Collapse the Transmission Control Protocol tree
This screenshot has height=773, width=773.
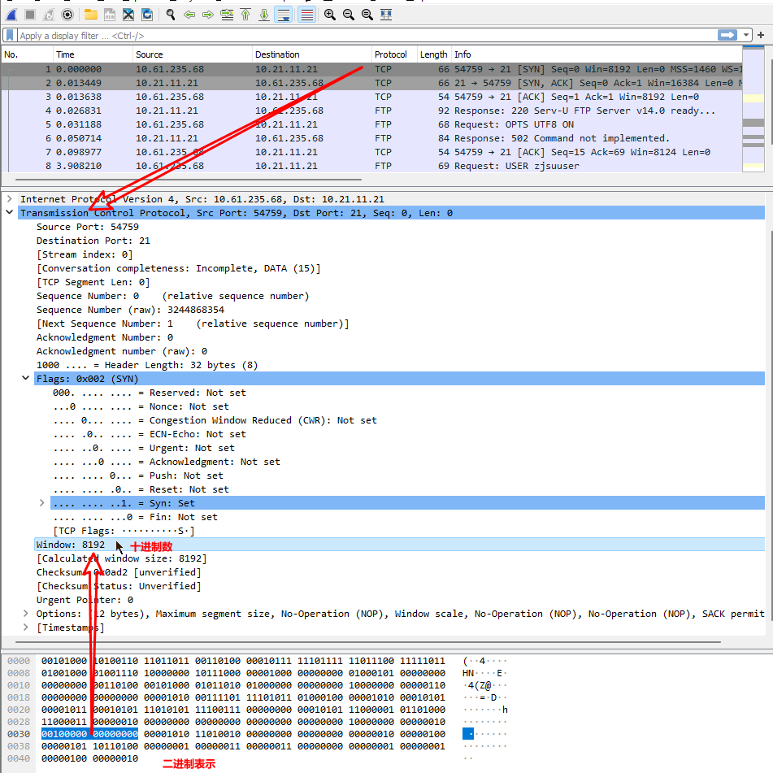pos(10,213)
